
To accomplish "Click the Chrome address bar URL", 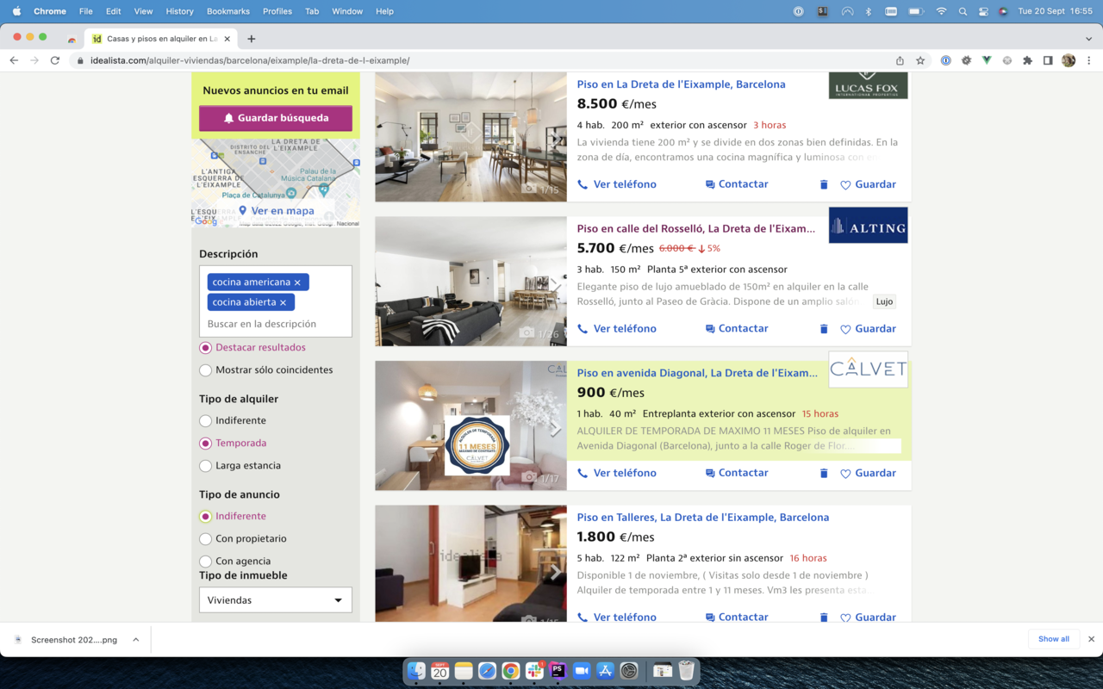I will click(250, 60).
